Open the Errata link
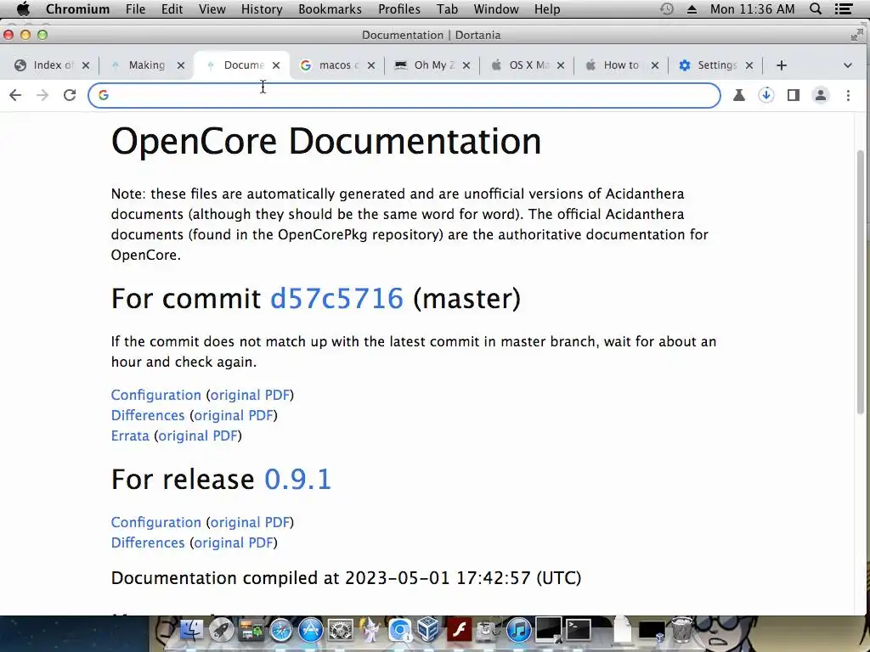870x652 pixels. click(x=130, y=436)
